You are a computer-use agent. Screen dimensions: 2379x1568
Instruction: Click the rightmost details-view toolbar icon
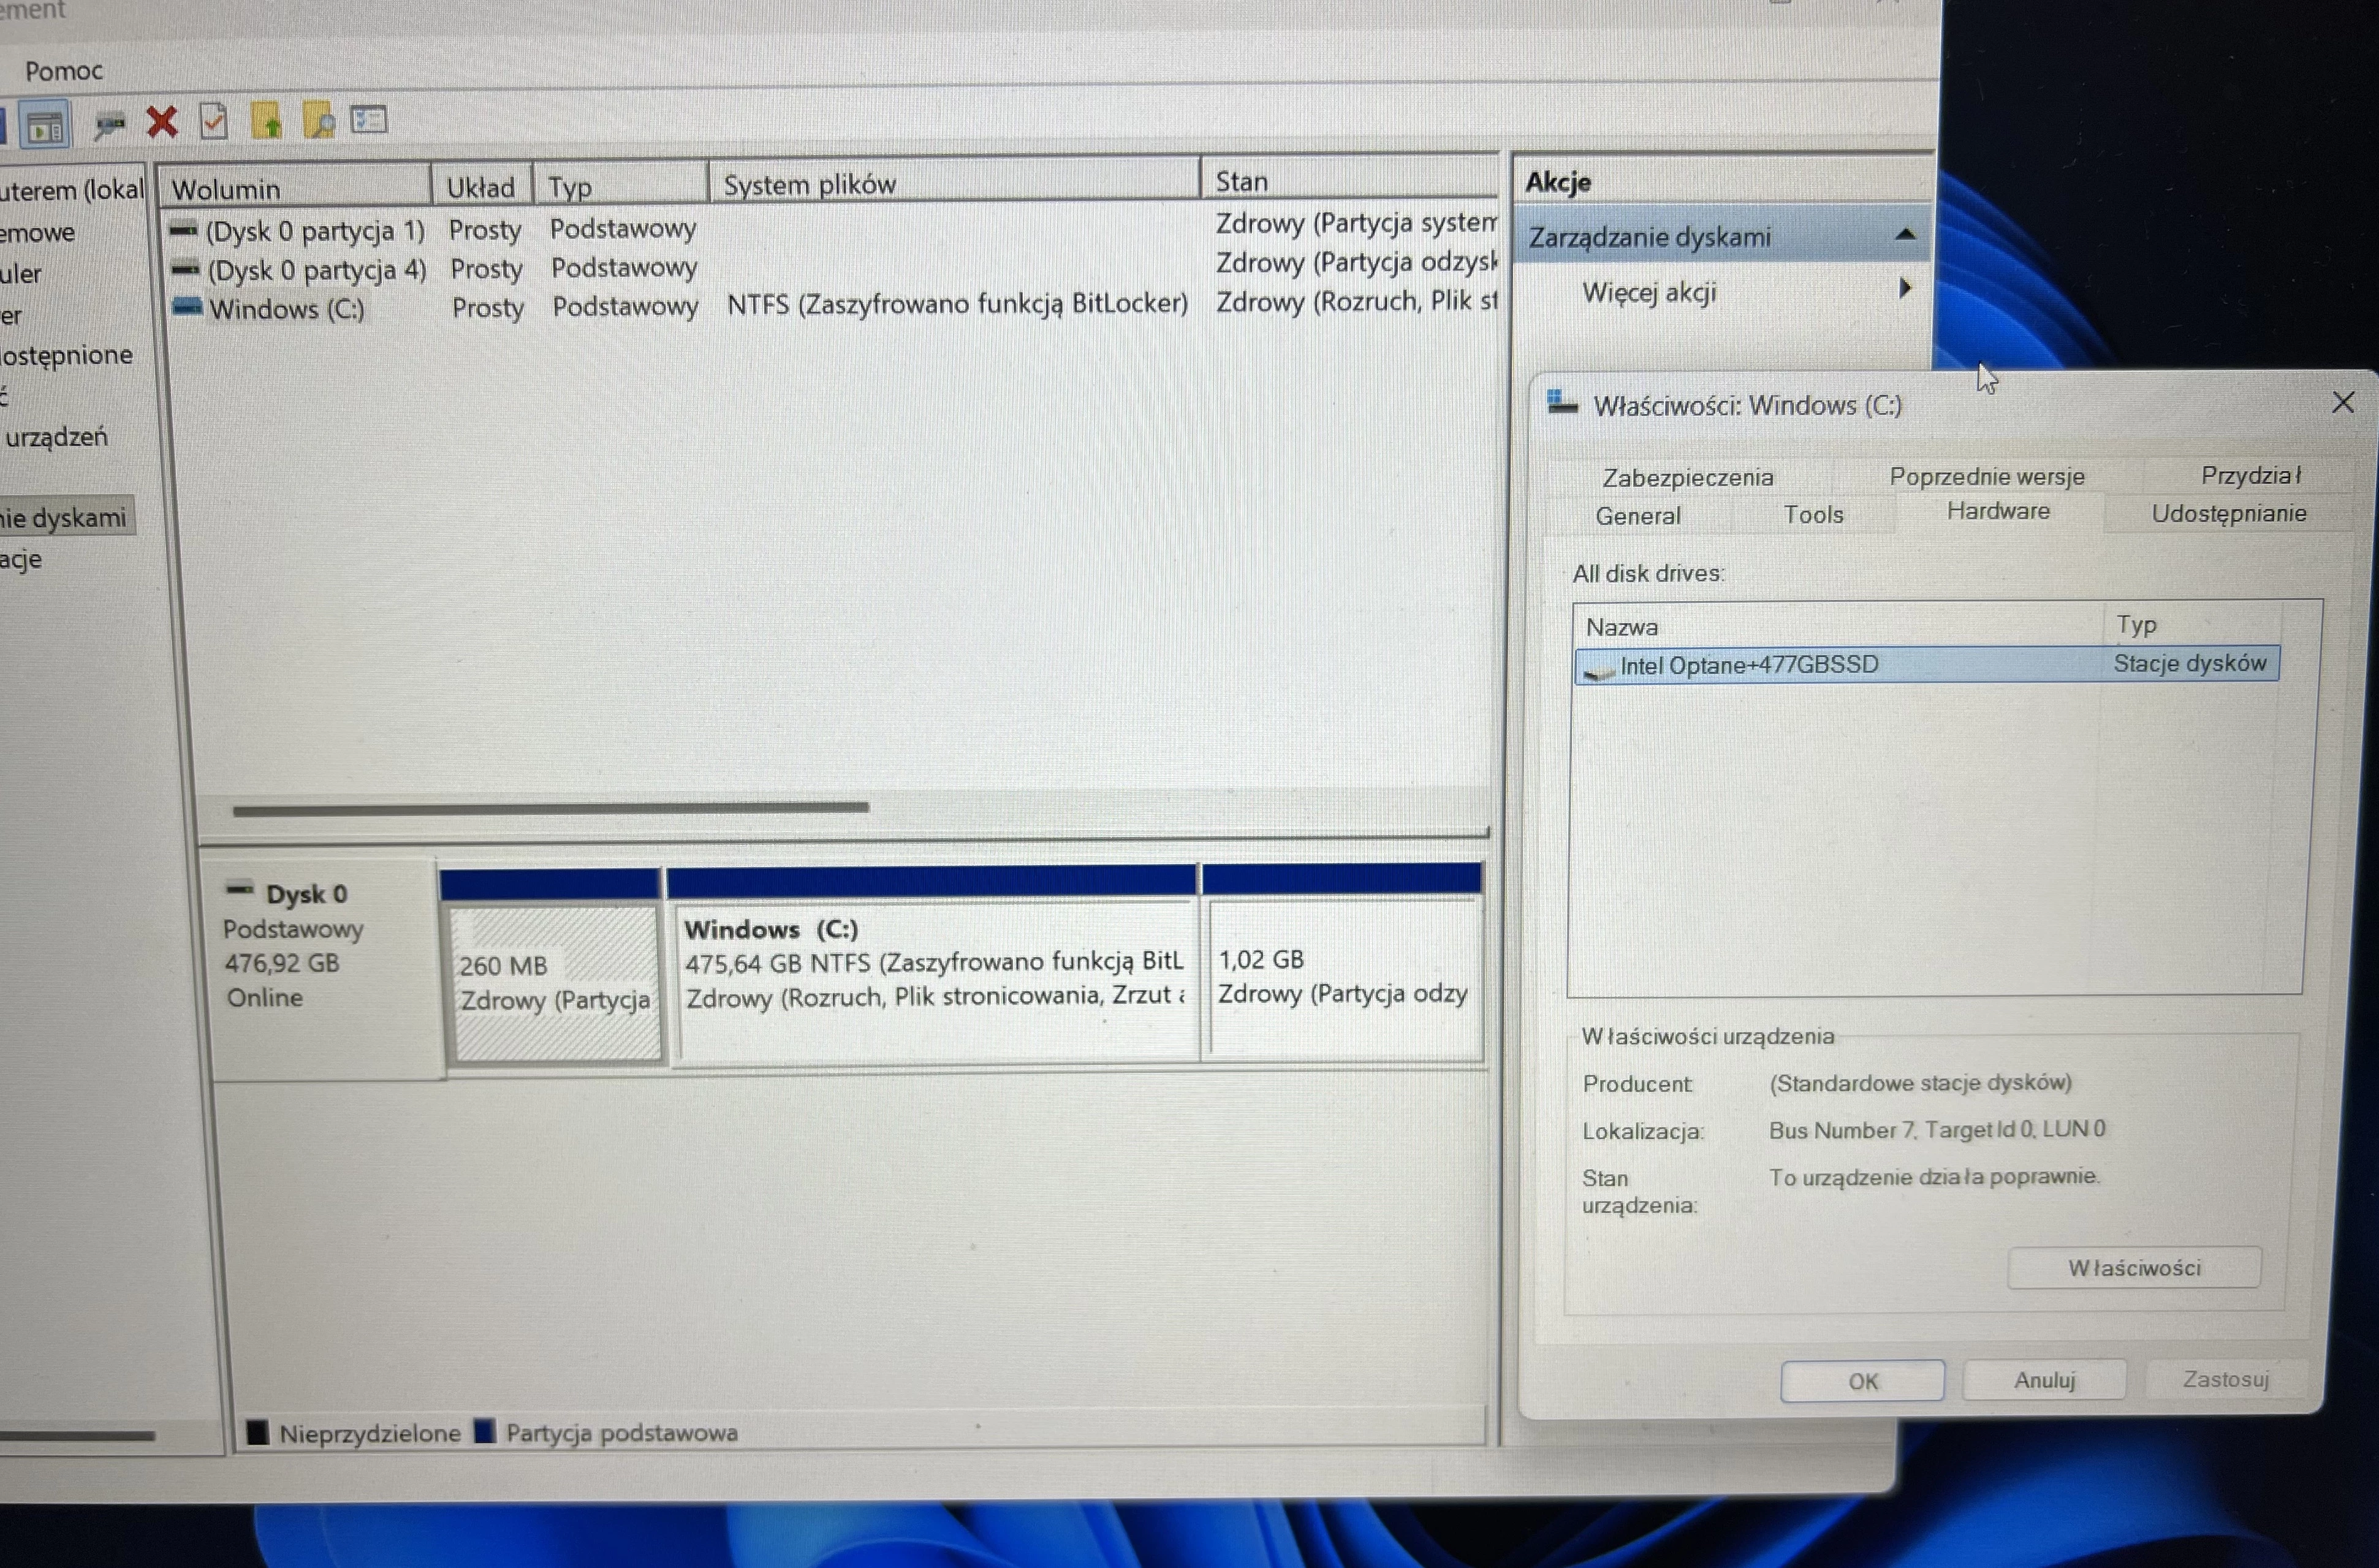[368, 119]
